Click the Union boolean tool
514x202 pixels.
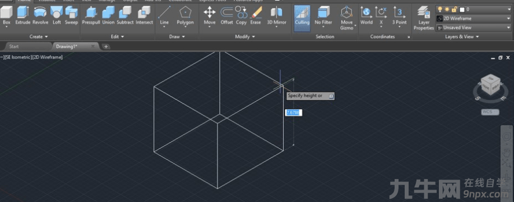pyautogui.click(x=108, y=15)
